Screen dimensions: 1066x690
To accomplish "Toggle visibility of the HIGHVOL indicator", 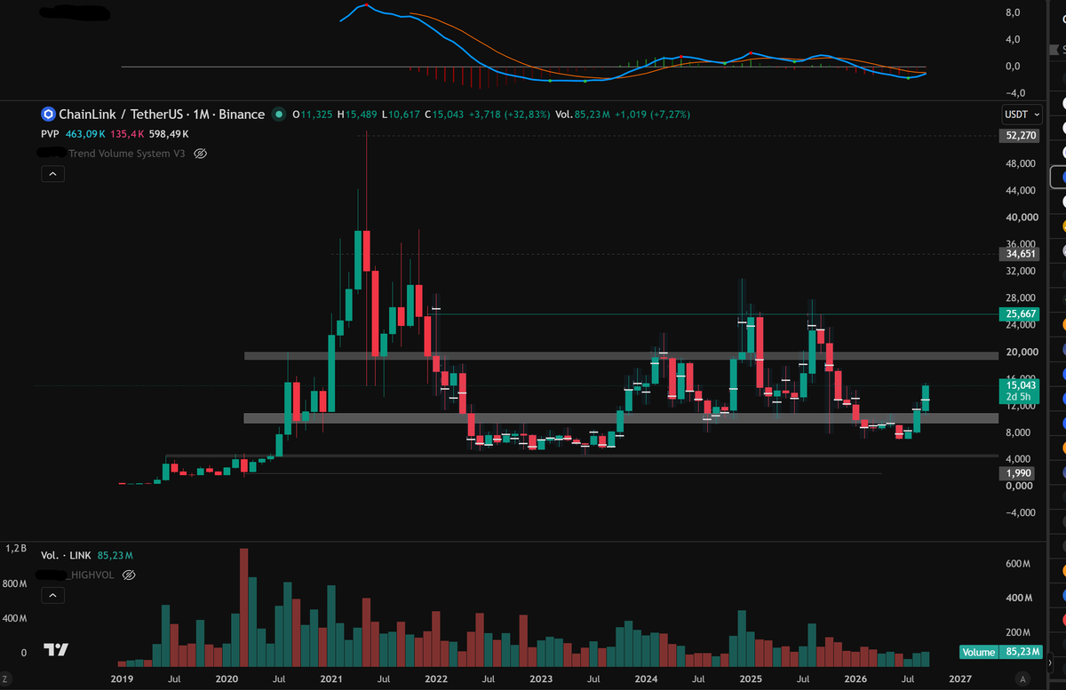I will (x=129, y=575).
